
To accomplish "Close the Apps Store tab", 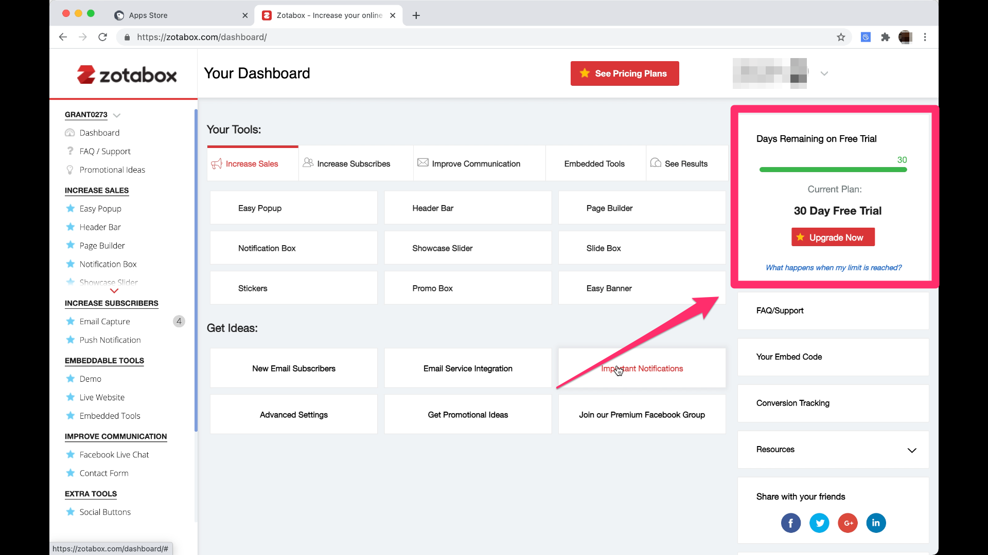I will tap(245, 15).
